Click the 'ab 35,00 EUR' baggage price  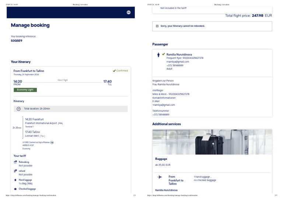coord(163,165)
